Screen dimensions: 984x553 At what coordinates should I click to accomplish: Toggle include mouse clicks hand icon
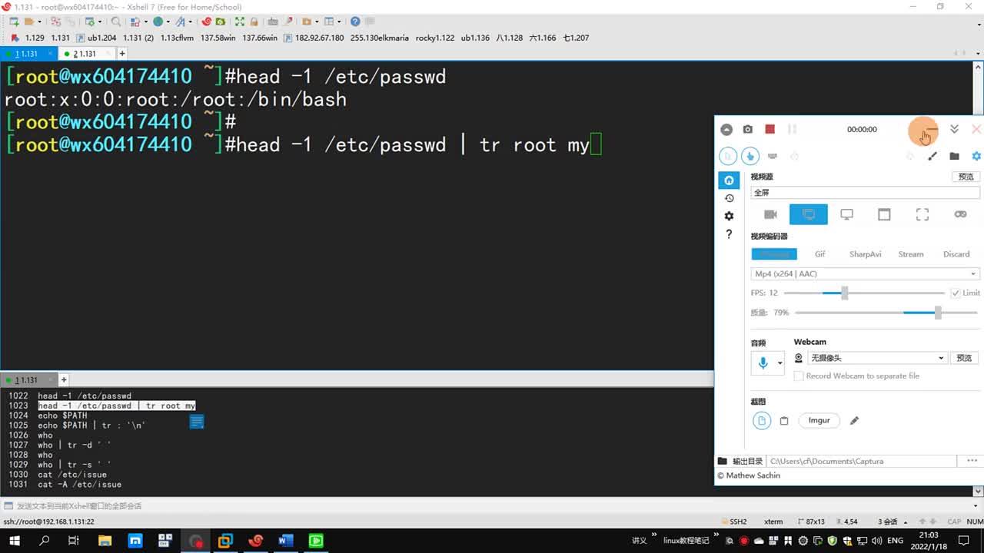750,156
